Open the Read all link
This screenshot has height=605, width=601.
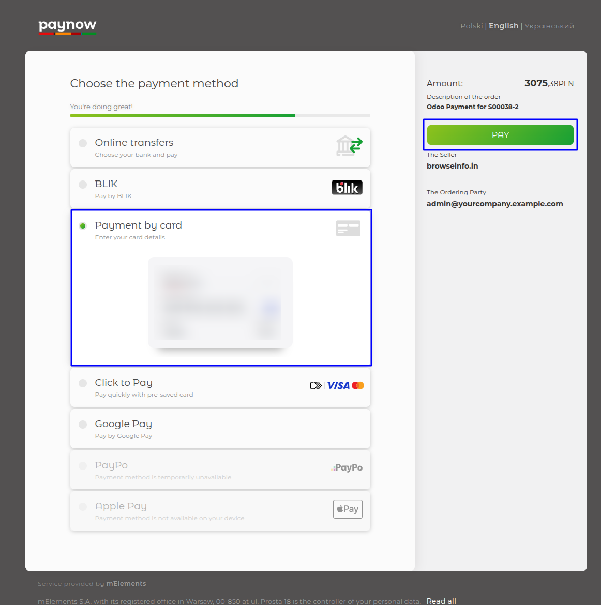(x=441, y=601)
